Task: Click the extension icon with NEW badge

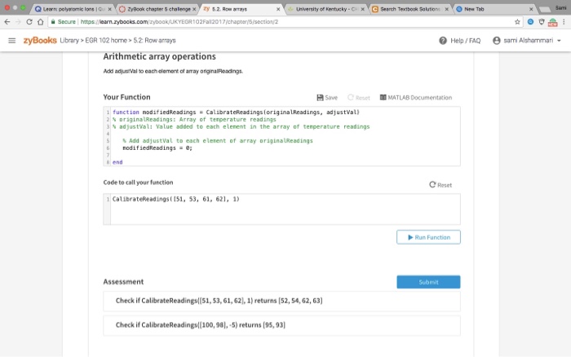Action: [x=553, y=23]
